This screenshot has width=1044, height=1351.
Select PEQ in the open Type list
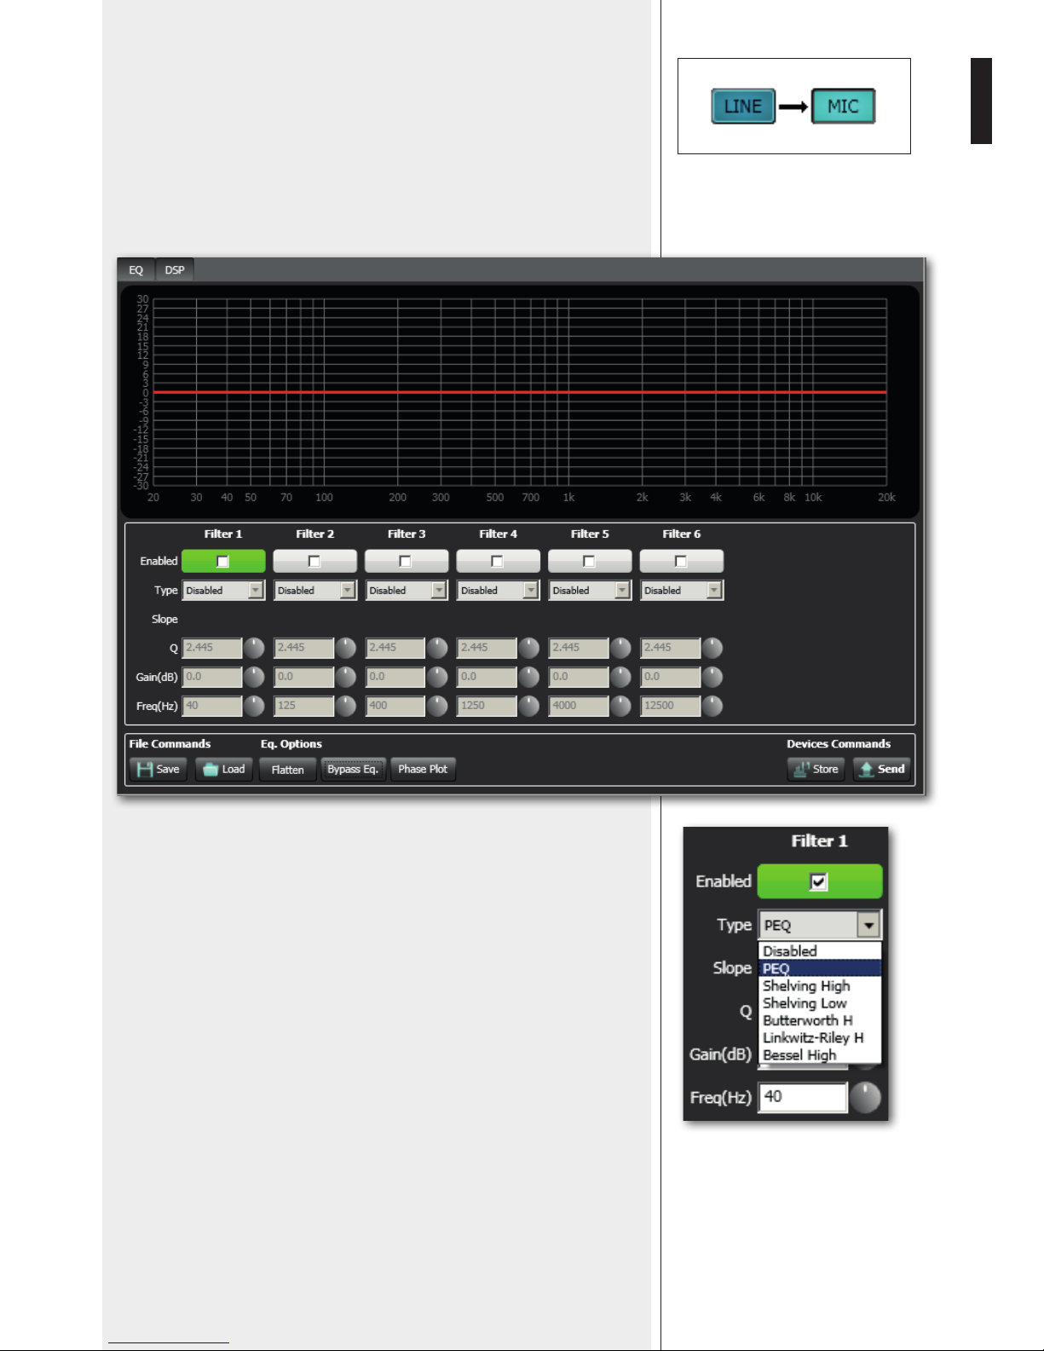coord(820,968)
